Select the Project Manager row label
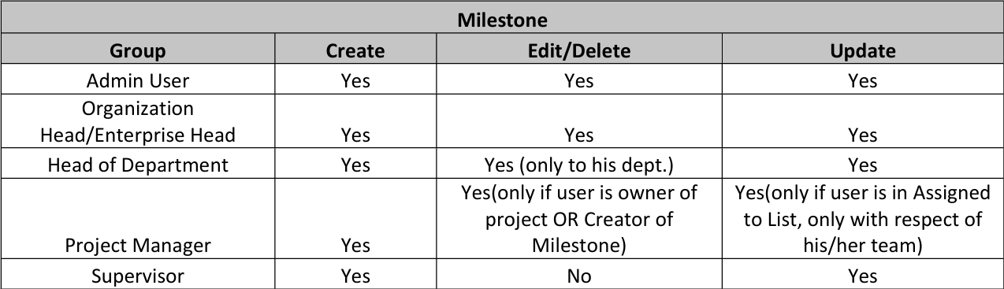The height and width of the screenshot is (289, 1004). point(138,219)
